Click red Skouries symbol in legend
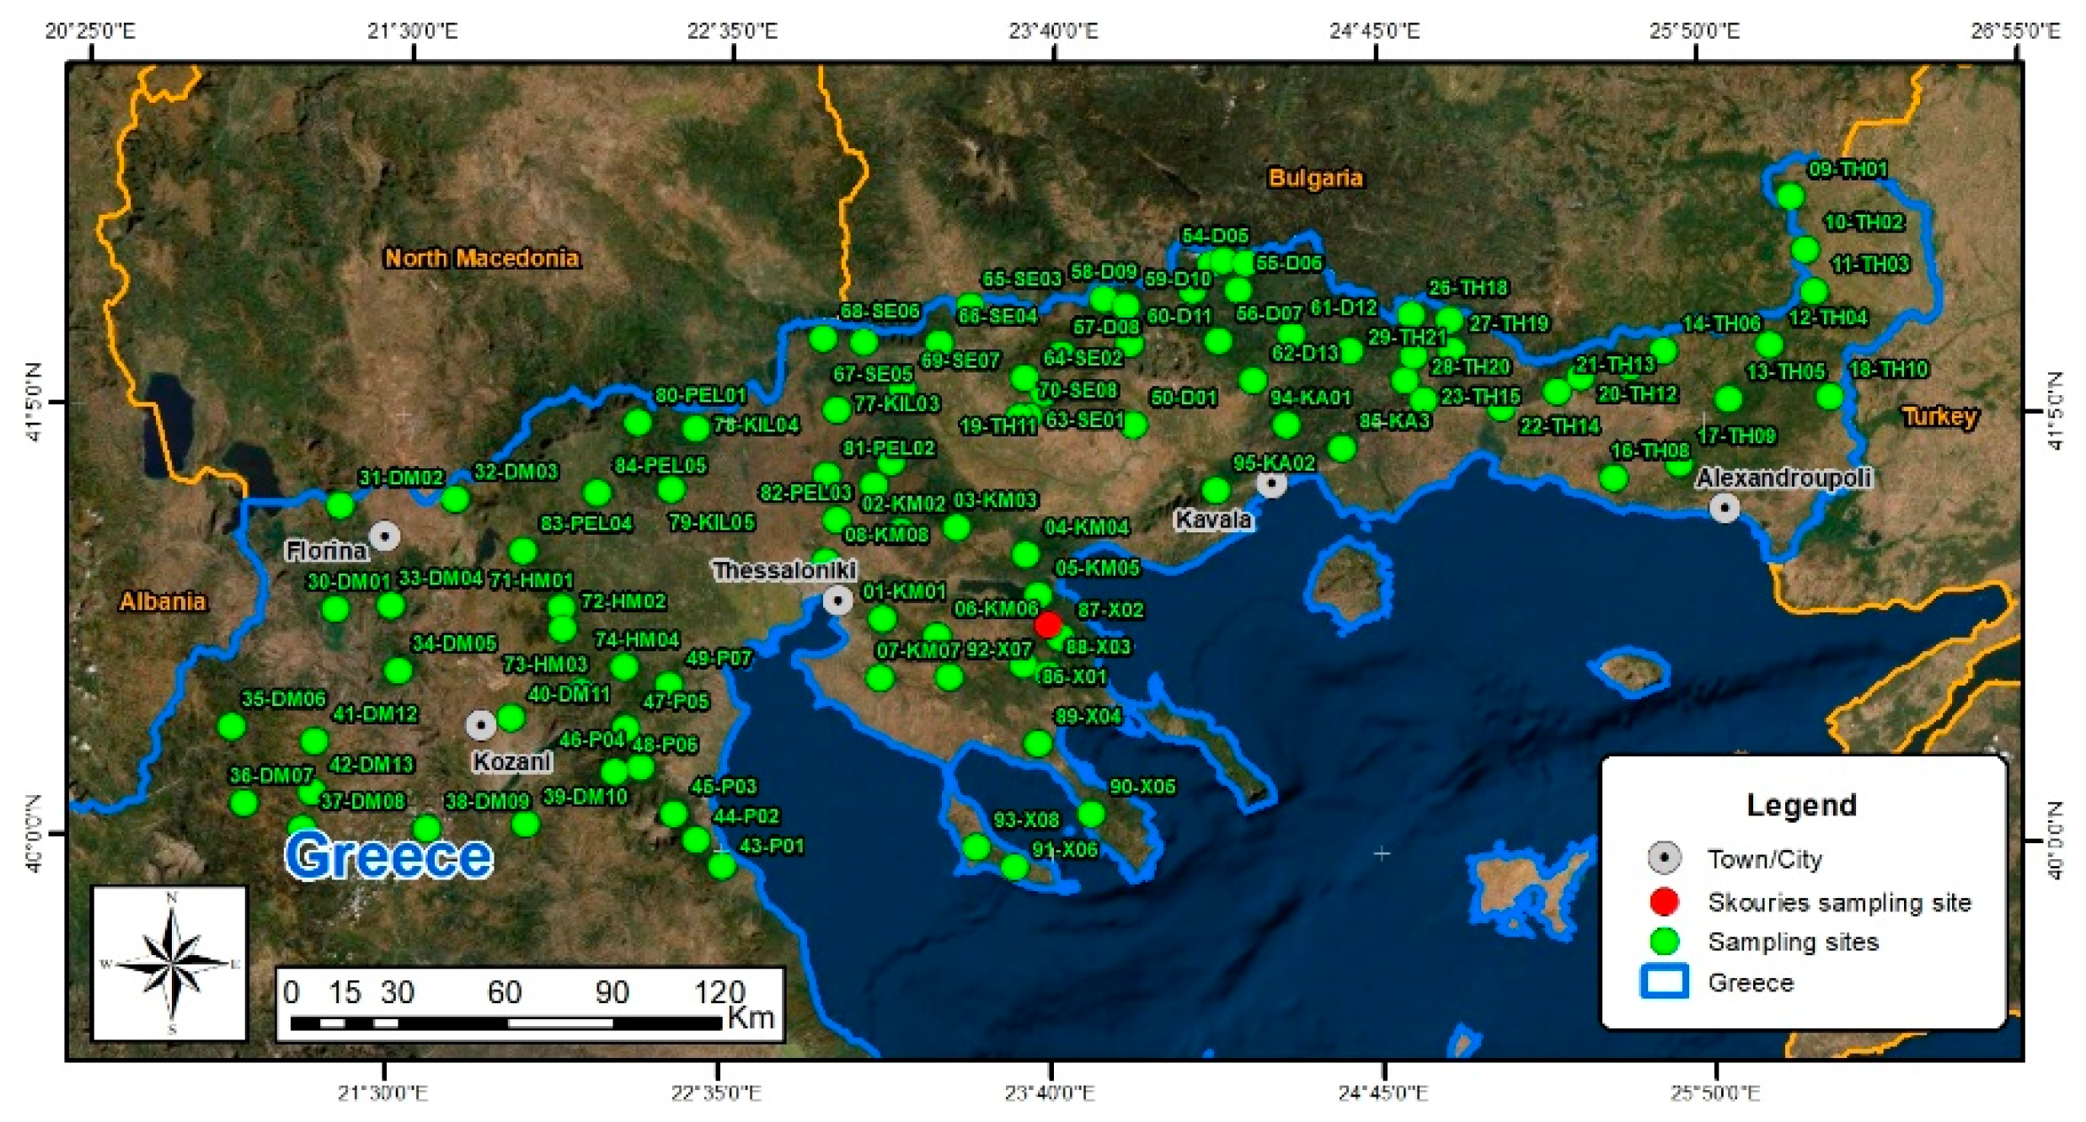This screenshot has height=1122, width=2086. [1664, 901]
